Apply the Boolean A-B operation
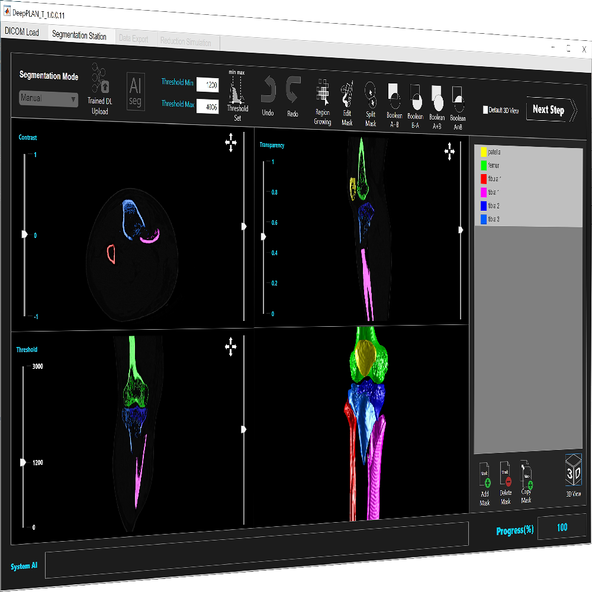The height and width of the screenshot is (592, 592). [394, 94]
